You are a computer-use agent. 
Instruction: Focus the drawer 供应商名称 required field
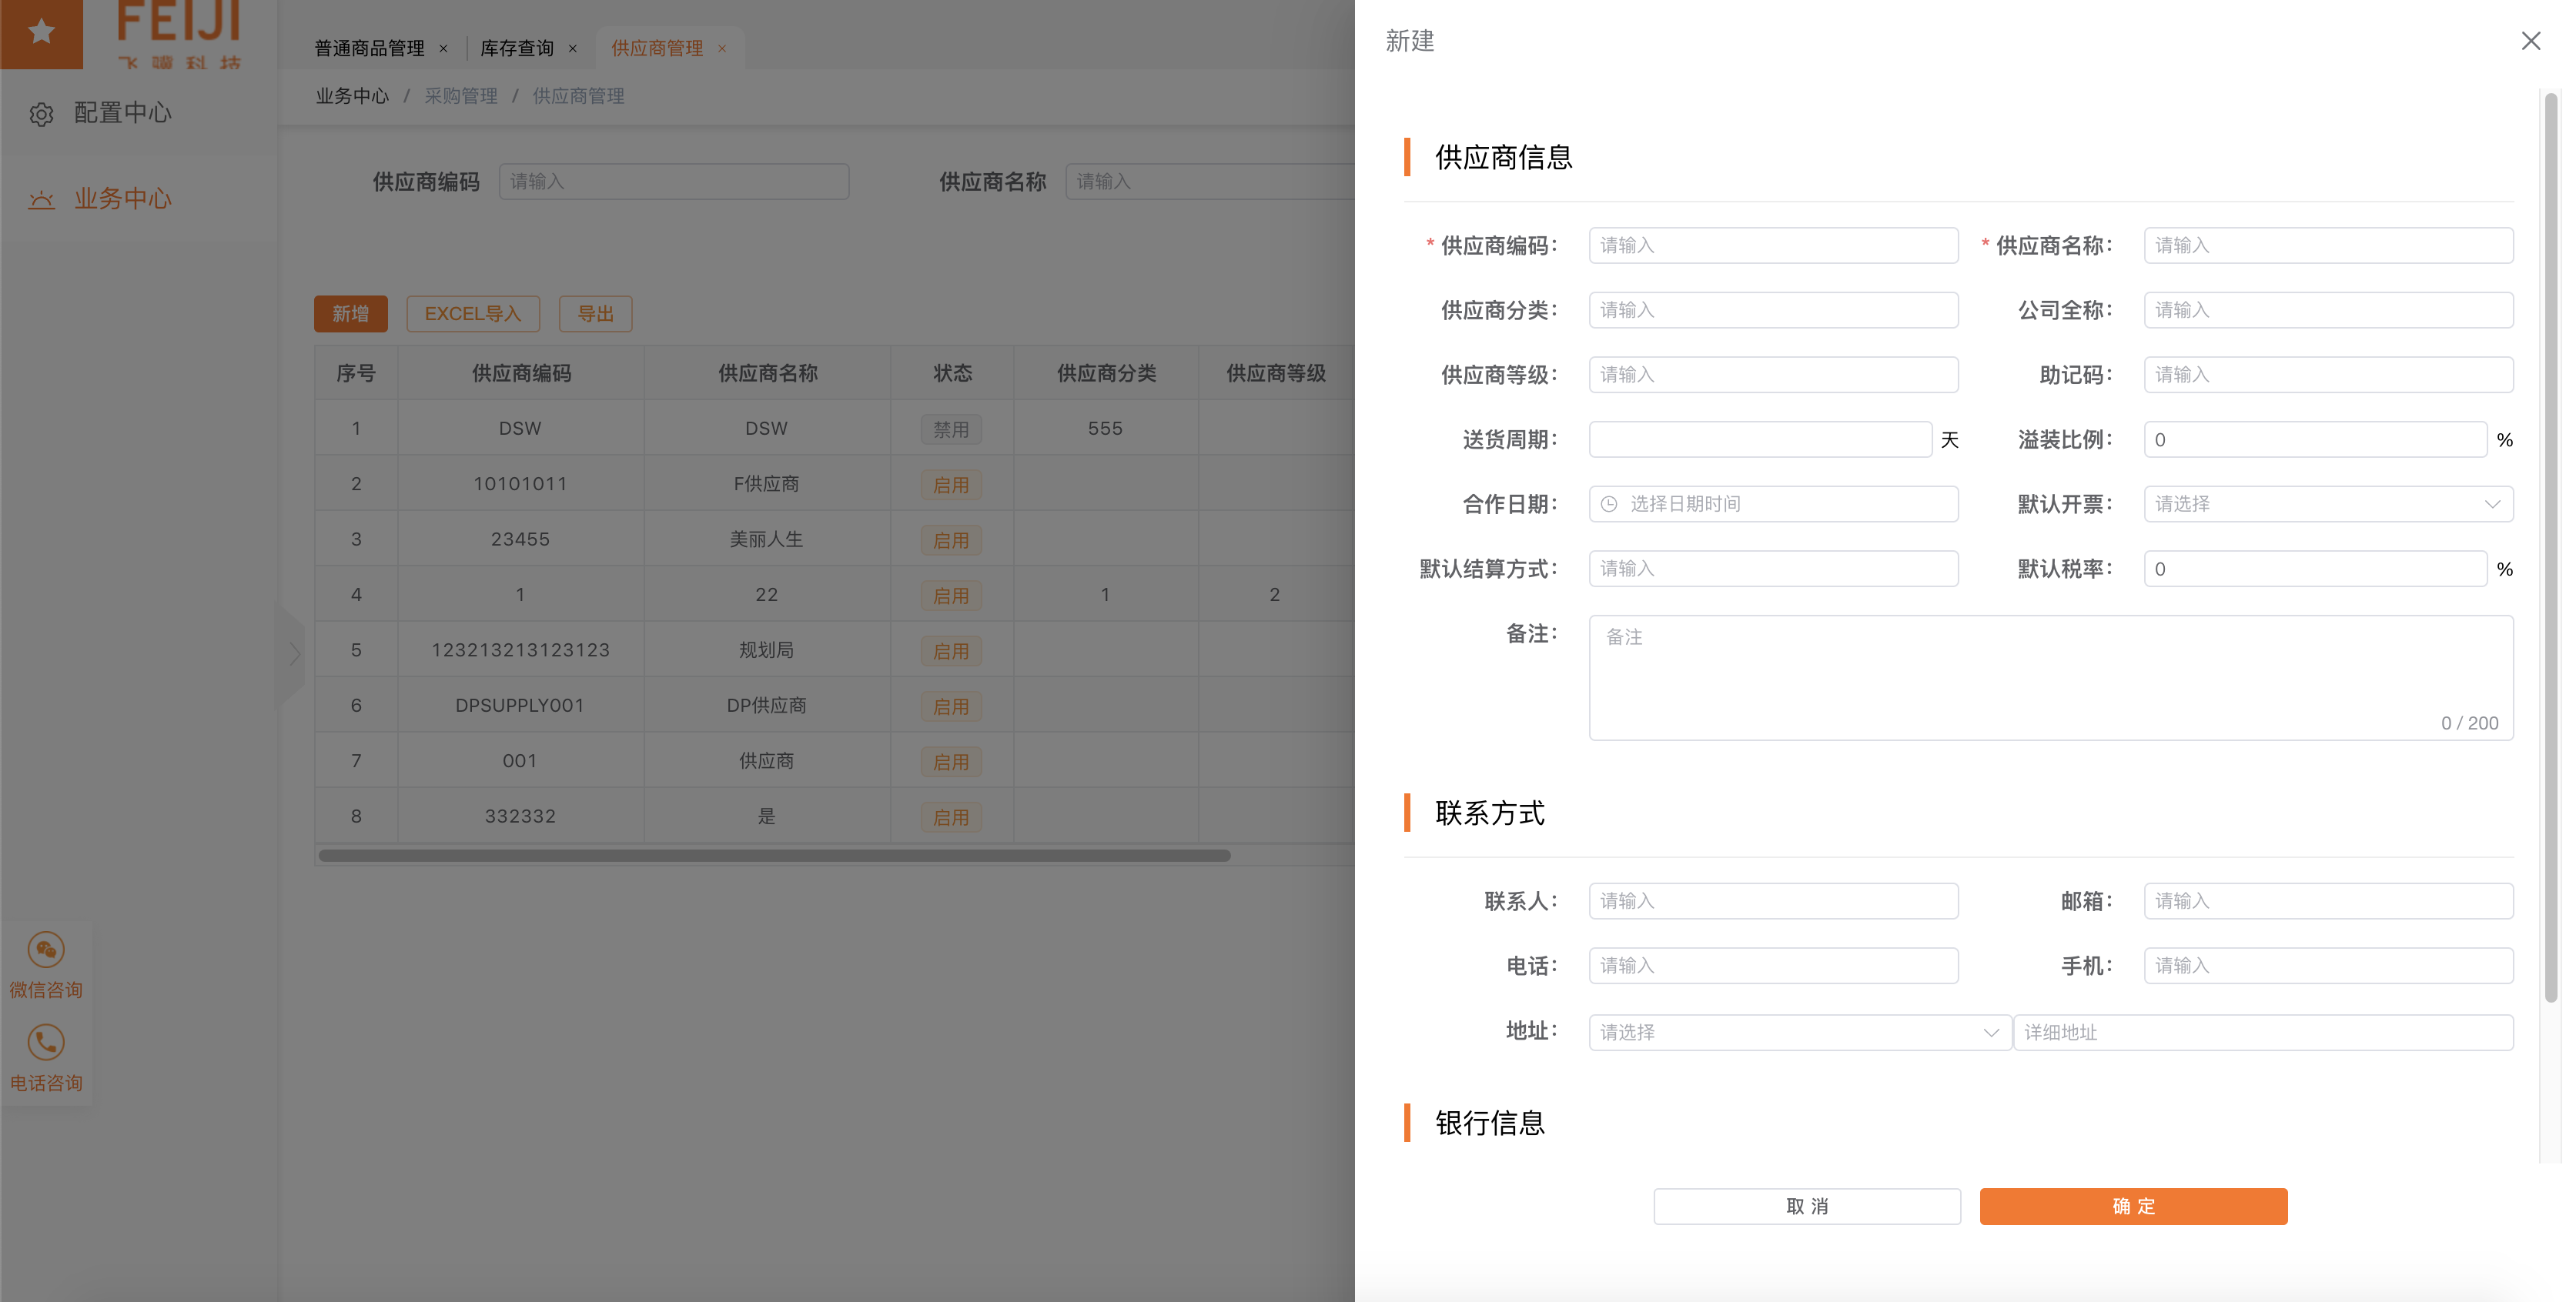[2328, 245]
